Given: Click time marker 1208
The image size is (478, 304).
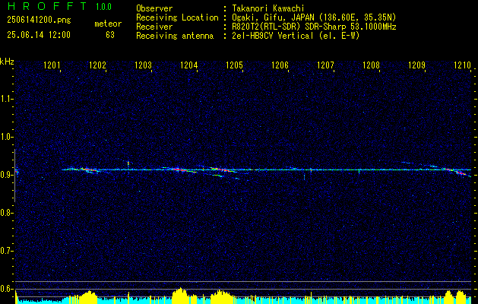Looking at the screenshot, I should 372,65.
